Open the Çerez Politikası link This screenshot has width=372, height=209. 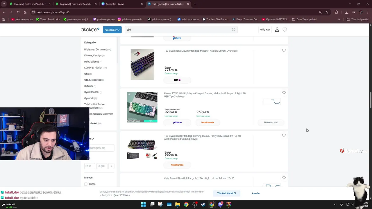(x=122, y=195)
